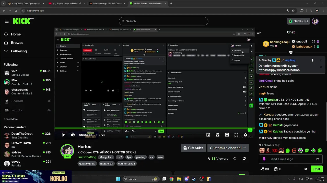
Task: Open the hamburger navigation menu
Action: [x=7, y=21]
